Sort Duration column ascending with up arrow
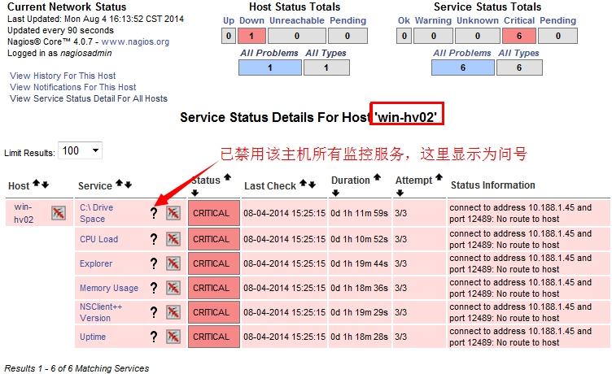Screen dimensions: 612x374 click(377, 177)
